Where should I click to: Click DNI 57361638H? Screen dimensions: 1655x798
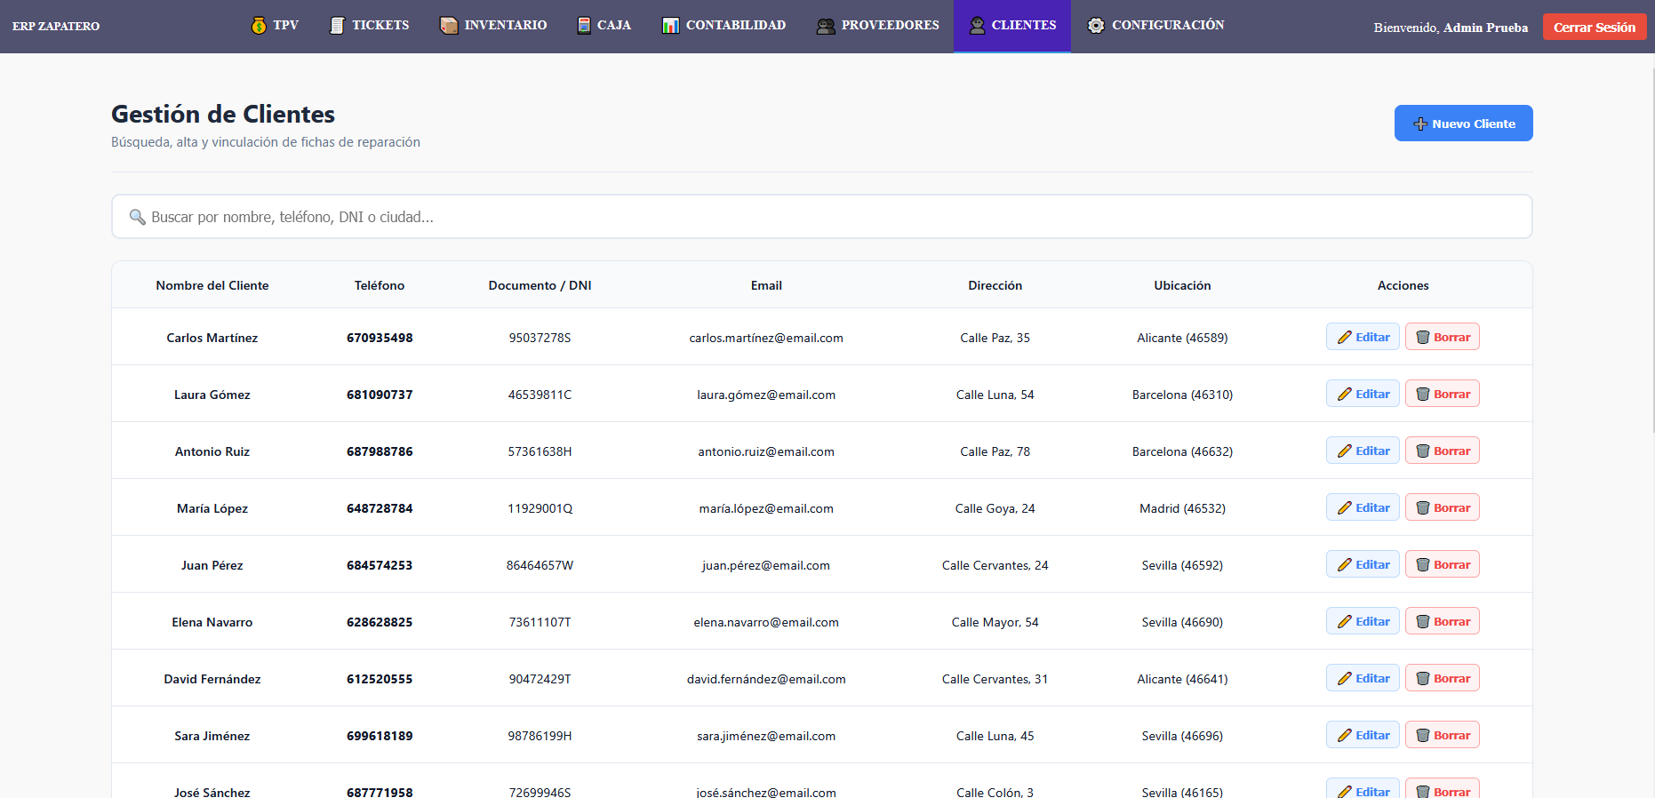pyautogui.click(x=540, y=451)
